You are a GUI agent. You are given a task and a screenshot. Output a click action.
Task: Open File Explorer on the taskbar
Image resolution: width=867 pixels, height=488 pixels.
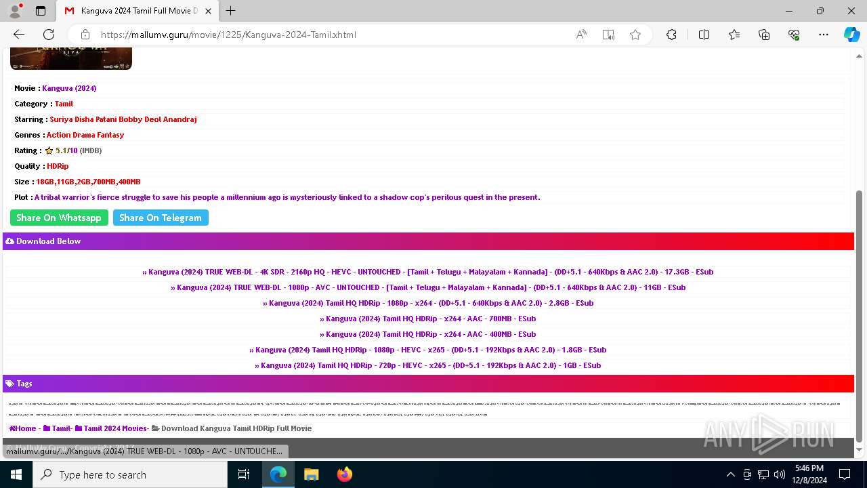[x=311, y=474]
